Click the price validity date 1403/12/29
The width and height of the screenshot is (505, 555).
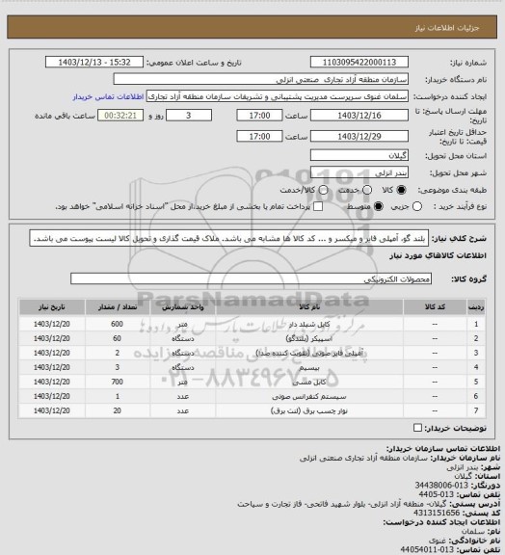pos(359,136)
